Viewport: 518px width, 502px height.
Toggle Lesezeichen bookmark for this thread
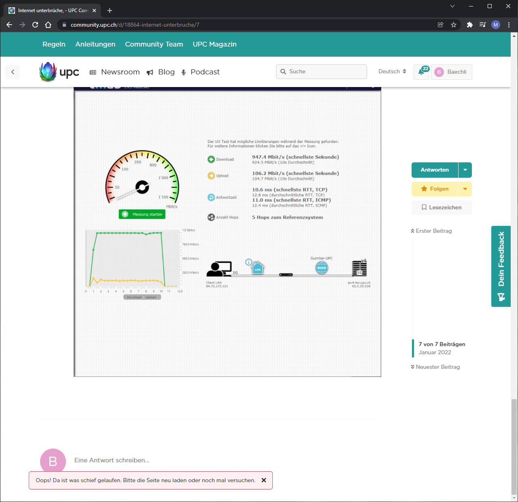point(442,207)
